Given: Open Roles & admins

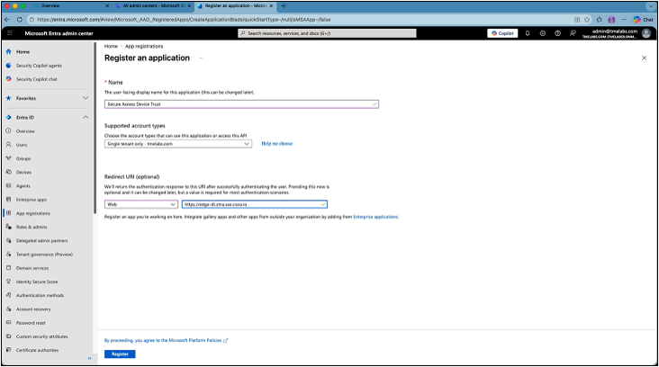Looking at the screenshot, I should [x=32, y=227].
